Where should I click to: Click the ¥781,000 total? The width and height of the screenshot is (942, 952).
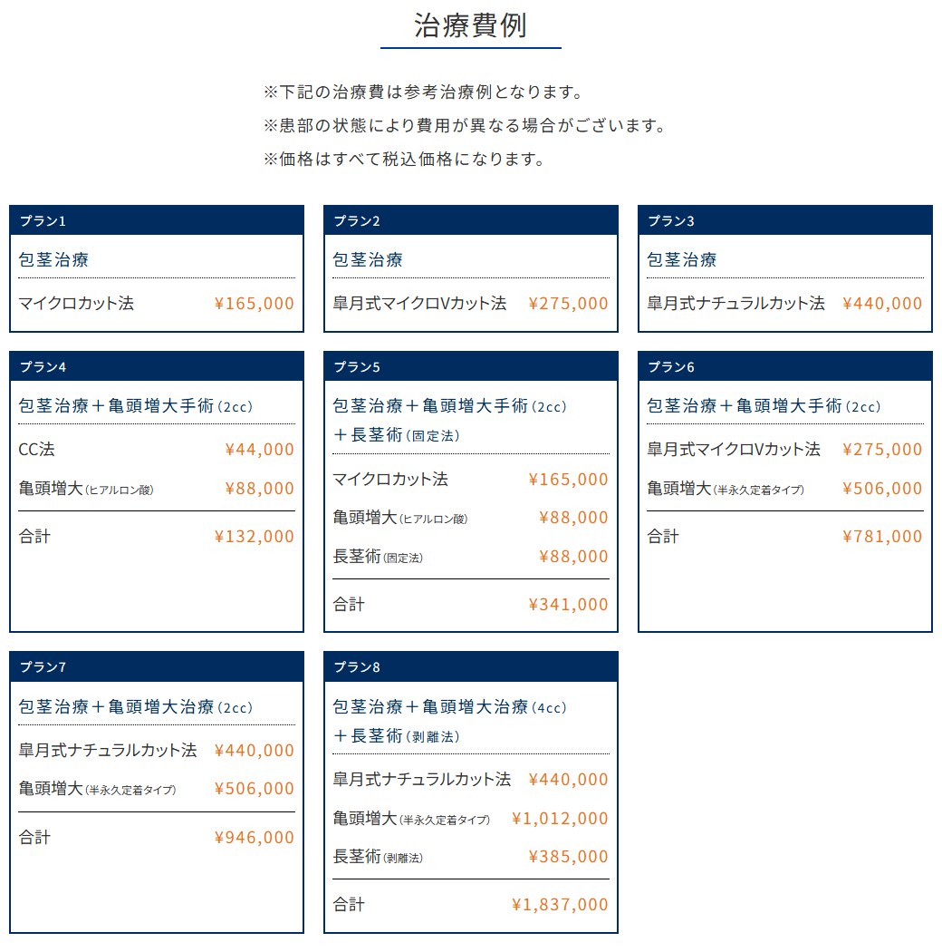(882, 536)
